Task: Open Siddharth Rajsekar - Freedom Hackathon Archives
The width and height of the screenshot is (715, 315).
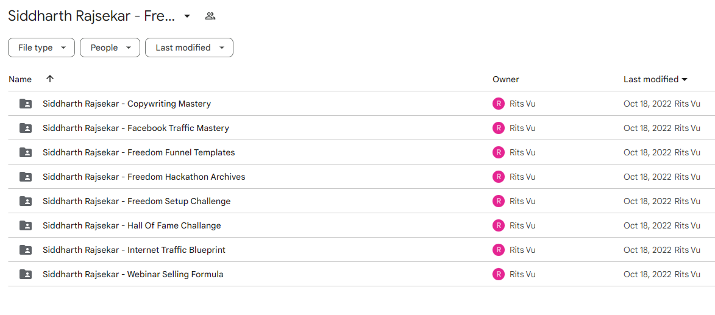Action: point(144,177)
